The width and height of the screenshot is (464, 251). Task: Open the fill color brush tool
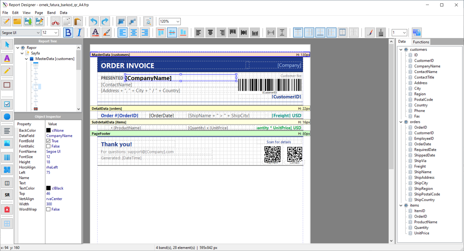coord(106,32)
